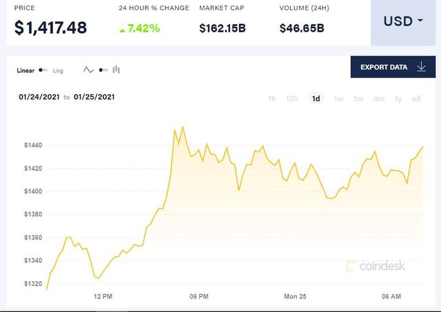Open the USD currency dropdown
The height and width of the screenshot is (312, 441).
tap(403, 21)
